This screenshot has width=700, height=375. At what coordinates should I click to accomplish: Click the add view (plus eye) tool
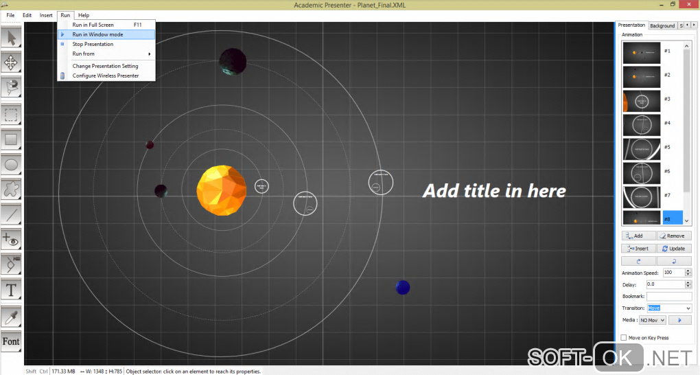[11, 240]
